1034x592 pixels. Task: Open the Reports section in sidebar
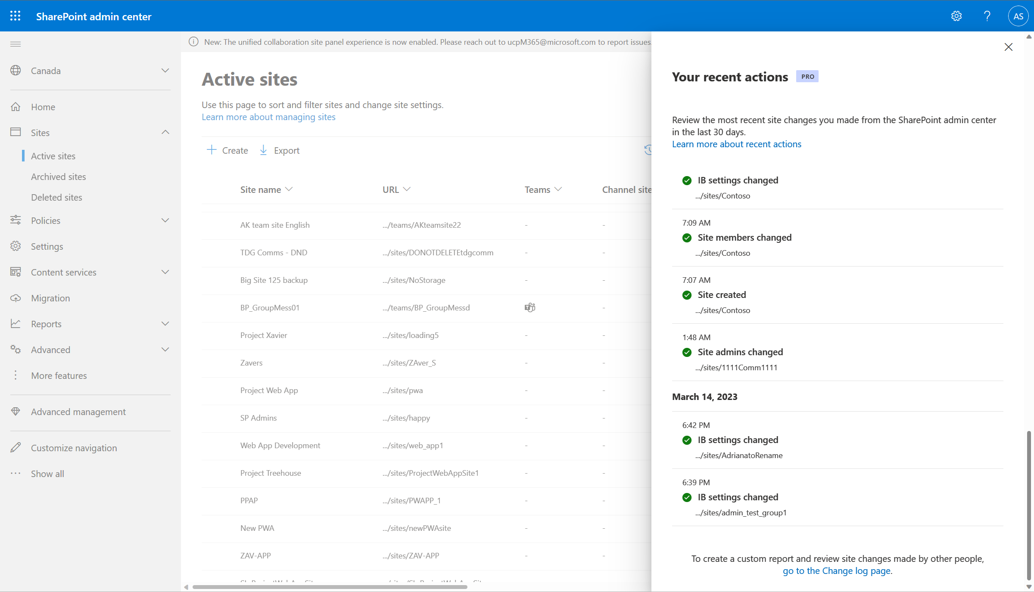point(45,323)
